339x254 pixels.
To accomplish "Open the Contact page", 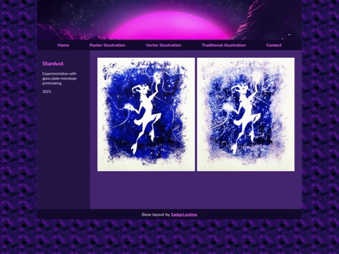I will (274, 45).
